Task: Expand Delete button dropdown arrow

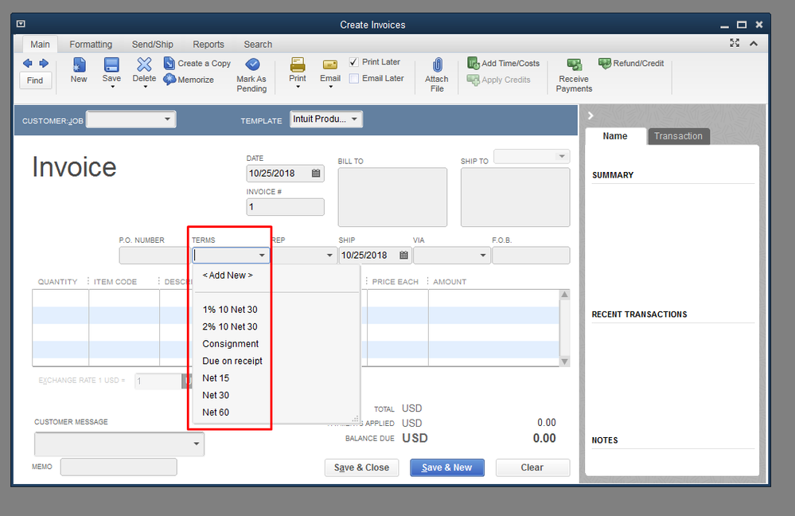Action: [146, 88]
